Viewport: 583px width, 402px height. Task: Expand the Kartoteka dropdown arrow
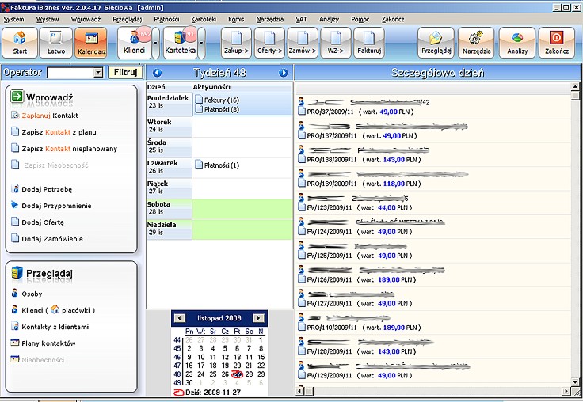tap(202, 43)
